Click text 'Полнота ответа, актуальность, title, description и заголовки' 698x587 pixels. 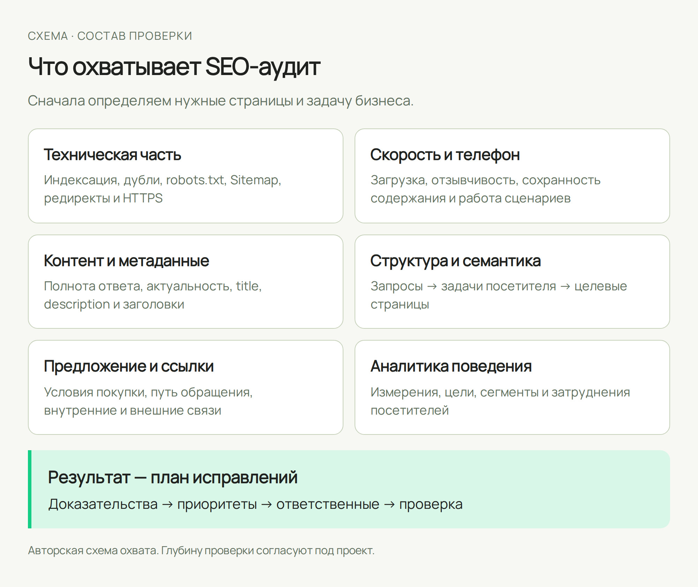click(153, 295)
